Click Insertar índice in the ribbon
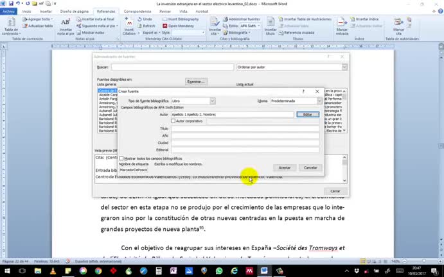This screenshot has height=277, width=444. point(364,19)
